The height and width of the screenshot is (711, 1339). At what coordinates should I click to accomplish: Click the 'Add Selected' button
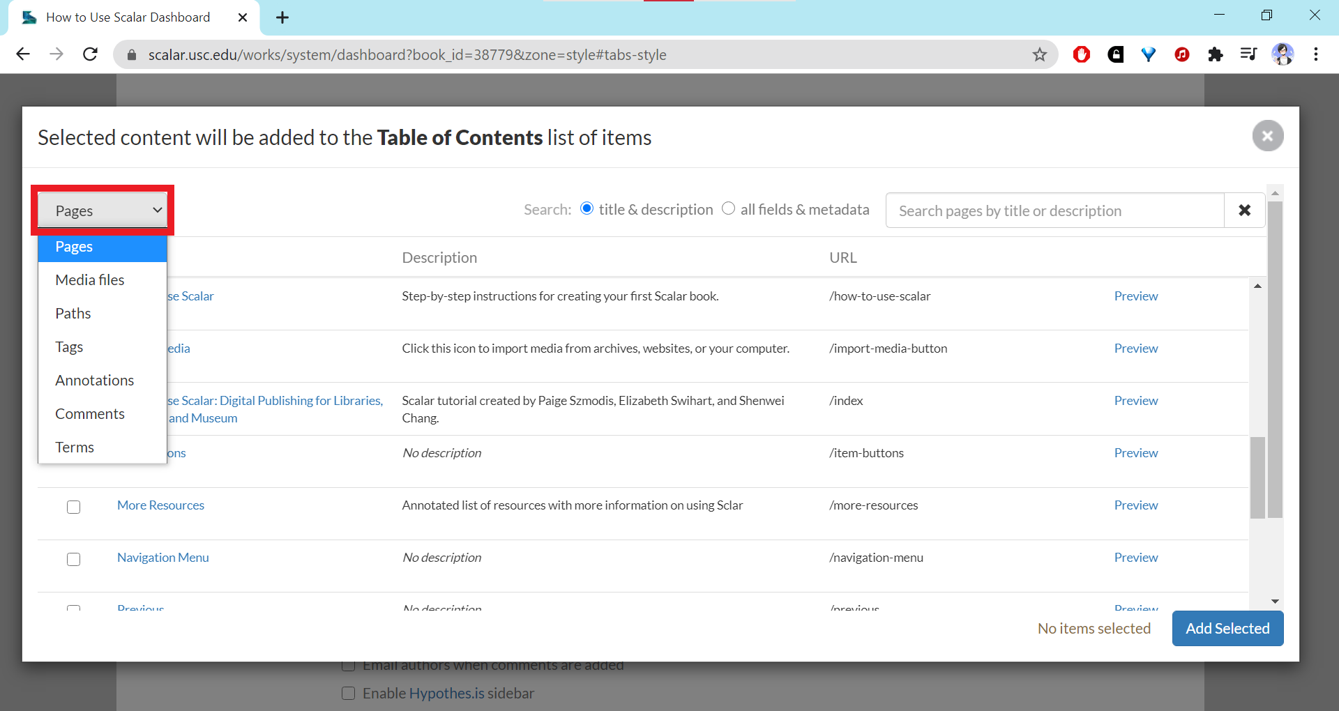coord(1227,628)
